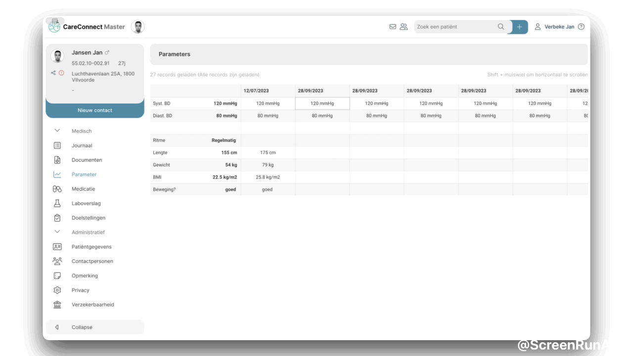
Task: Open the Verzekerbaarheid page link
Action: (93, 305)
